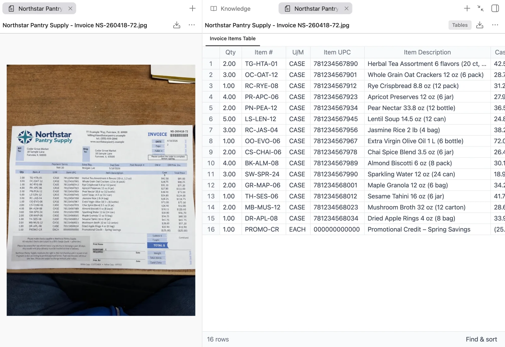Click the Qty column header
Image resolution: width=505 pixels, height=347 pixels.
(x=230, y=52)
